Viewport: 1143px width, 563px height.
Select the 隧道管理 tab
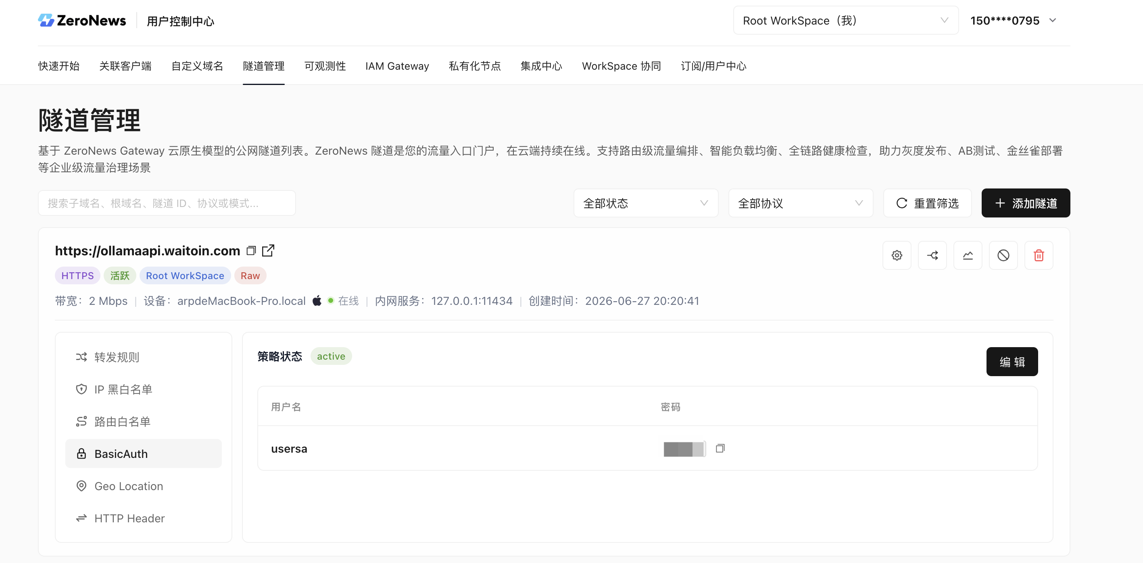pos(263,66)
